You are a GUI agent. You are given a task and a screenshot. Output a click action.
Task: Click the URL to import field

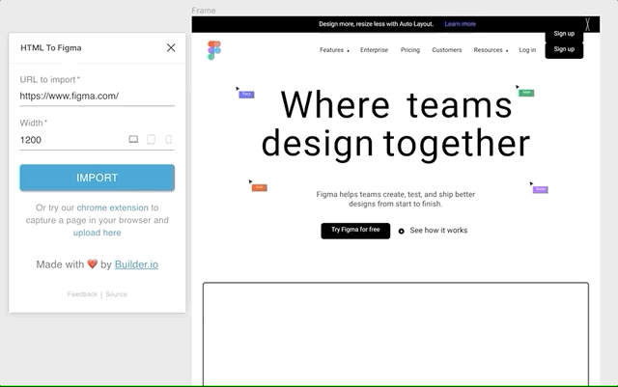[x=97, y=96]
